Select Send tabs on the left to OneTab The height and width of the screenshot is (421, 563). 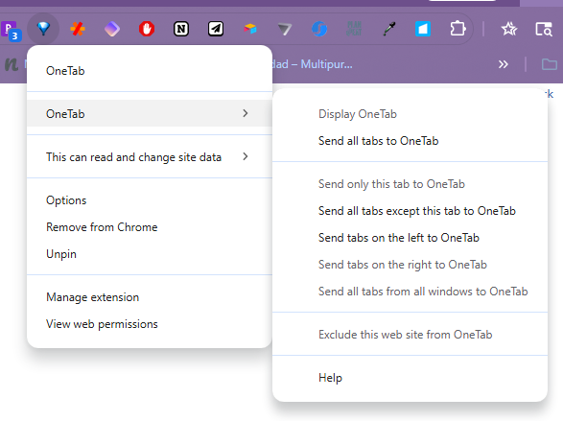[411, 238]
